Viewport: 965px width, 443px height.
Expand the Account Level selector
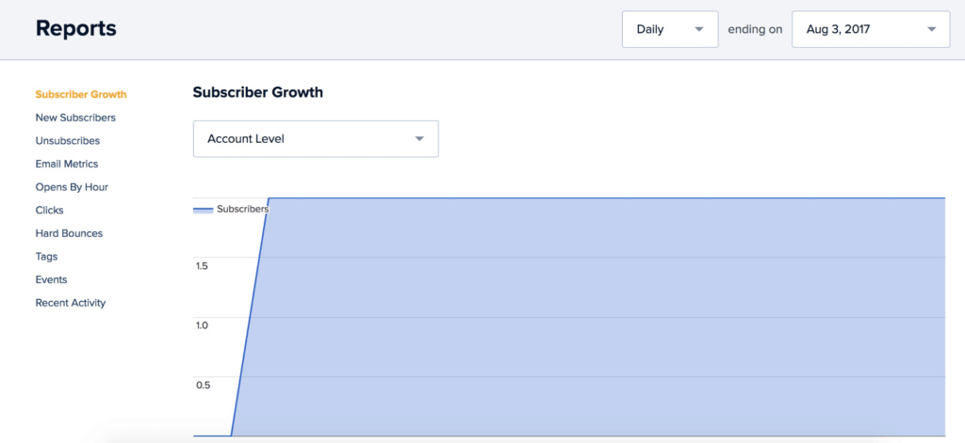click(x=316, y=139)
